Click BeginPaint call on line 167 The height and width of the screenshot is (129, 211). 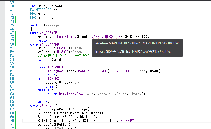point(59,109)
